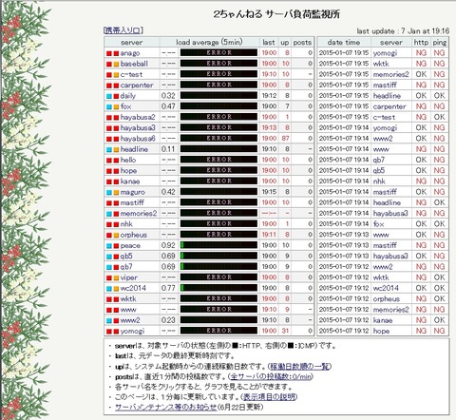Click the blue HTTP square beside peace

(x=109, y=246)
